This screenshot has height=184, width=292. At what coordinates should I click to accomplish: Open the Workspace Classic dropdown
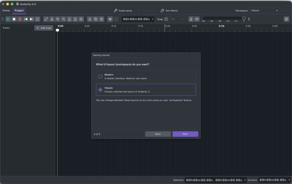pyautogui.click(x=264, y=11)
